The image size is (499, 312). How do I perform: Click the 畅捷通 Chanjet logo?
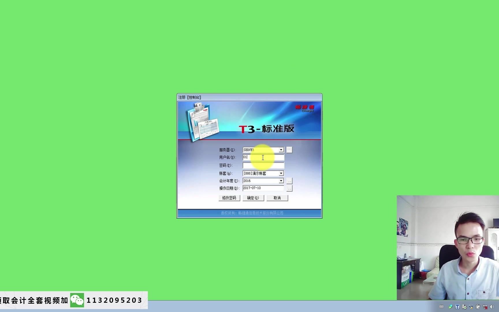[x=305, y=108]
